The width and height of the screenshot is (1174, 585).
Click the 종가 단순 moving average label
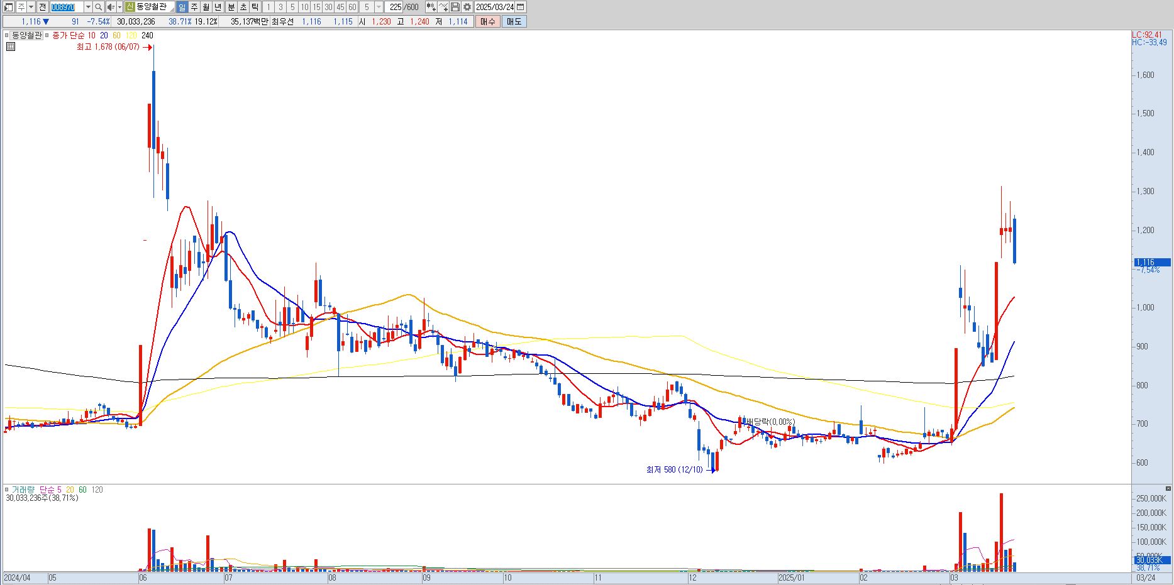pyautogui.click(x=68, y=36)
